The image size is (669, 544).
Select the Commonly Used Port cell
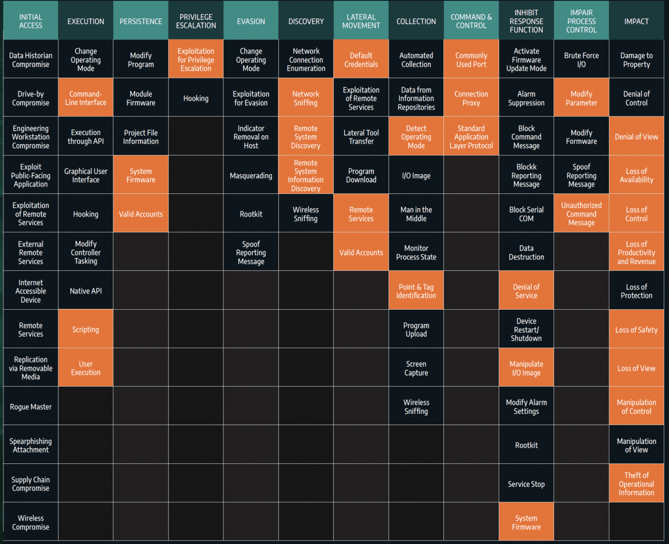pos(471,59)
